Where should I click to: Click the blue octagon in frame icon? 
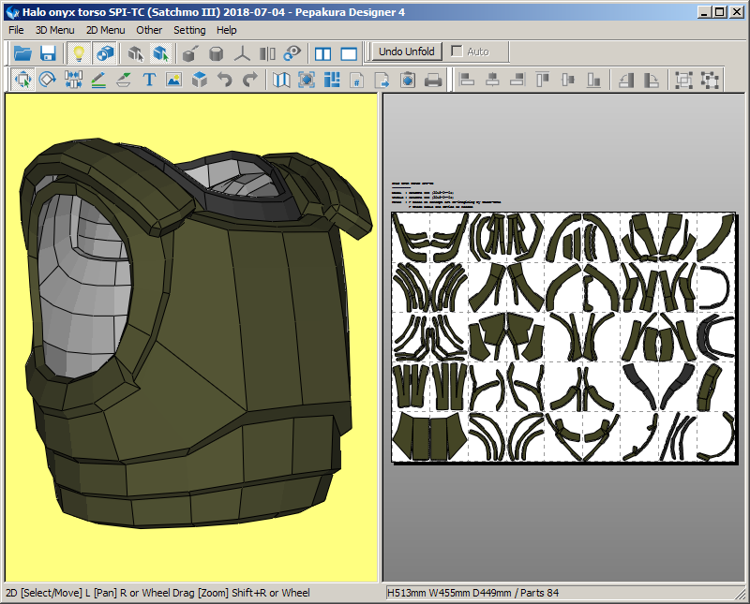pos(307,80)
